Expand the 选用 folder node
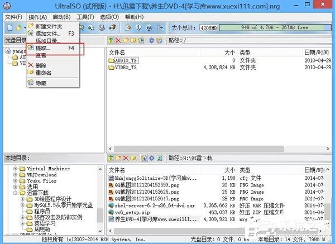335x244 pixels. [15, 186]
